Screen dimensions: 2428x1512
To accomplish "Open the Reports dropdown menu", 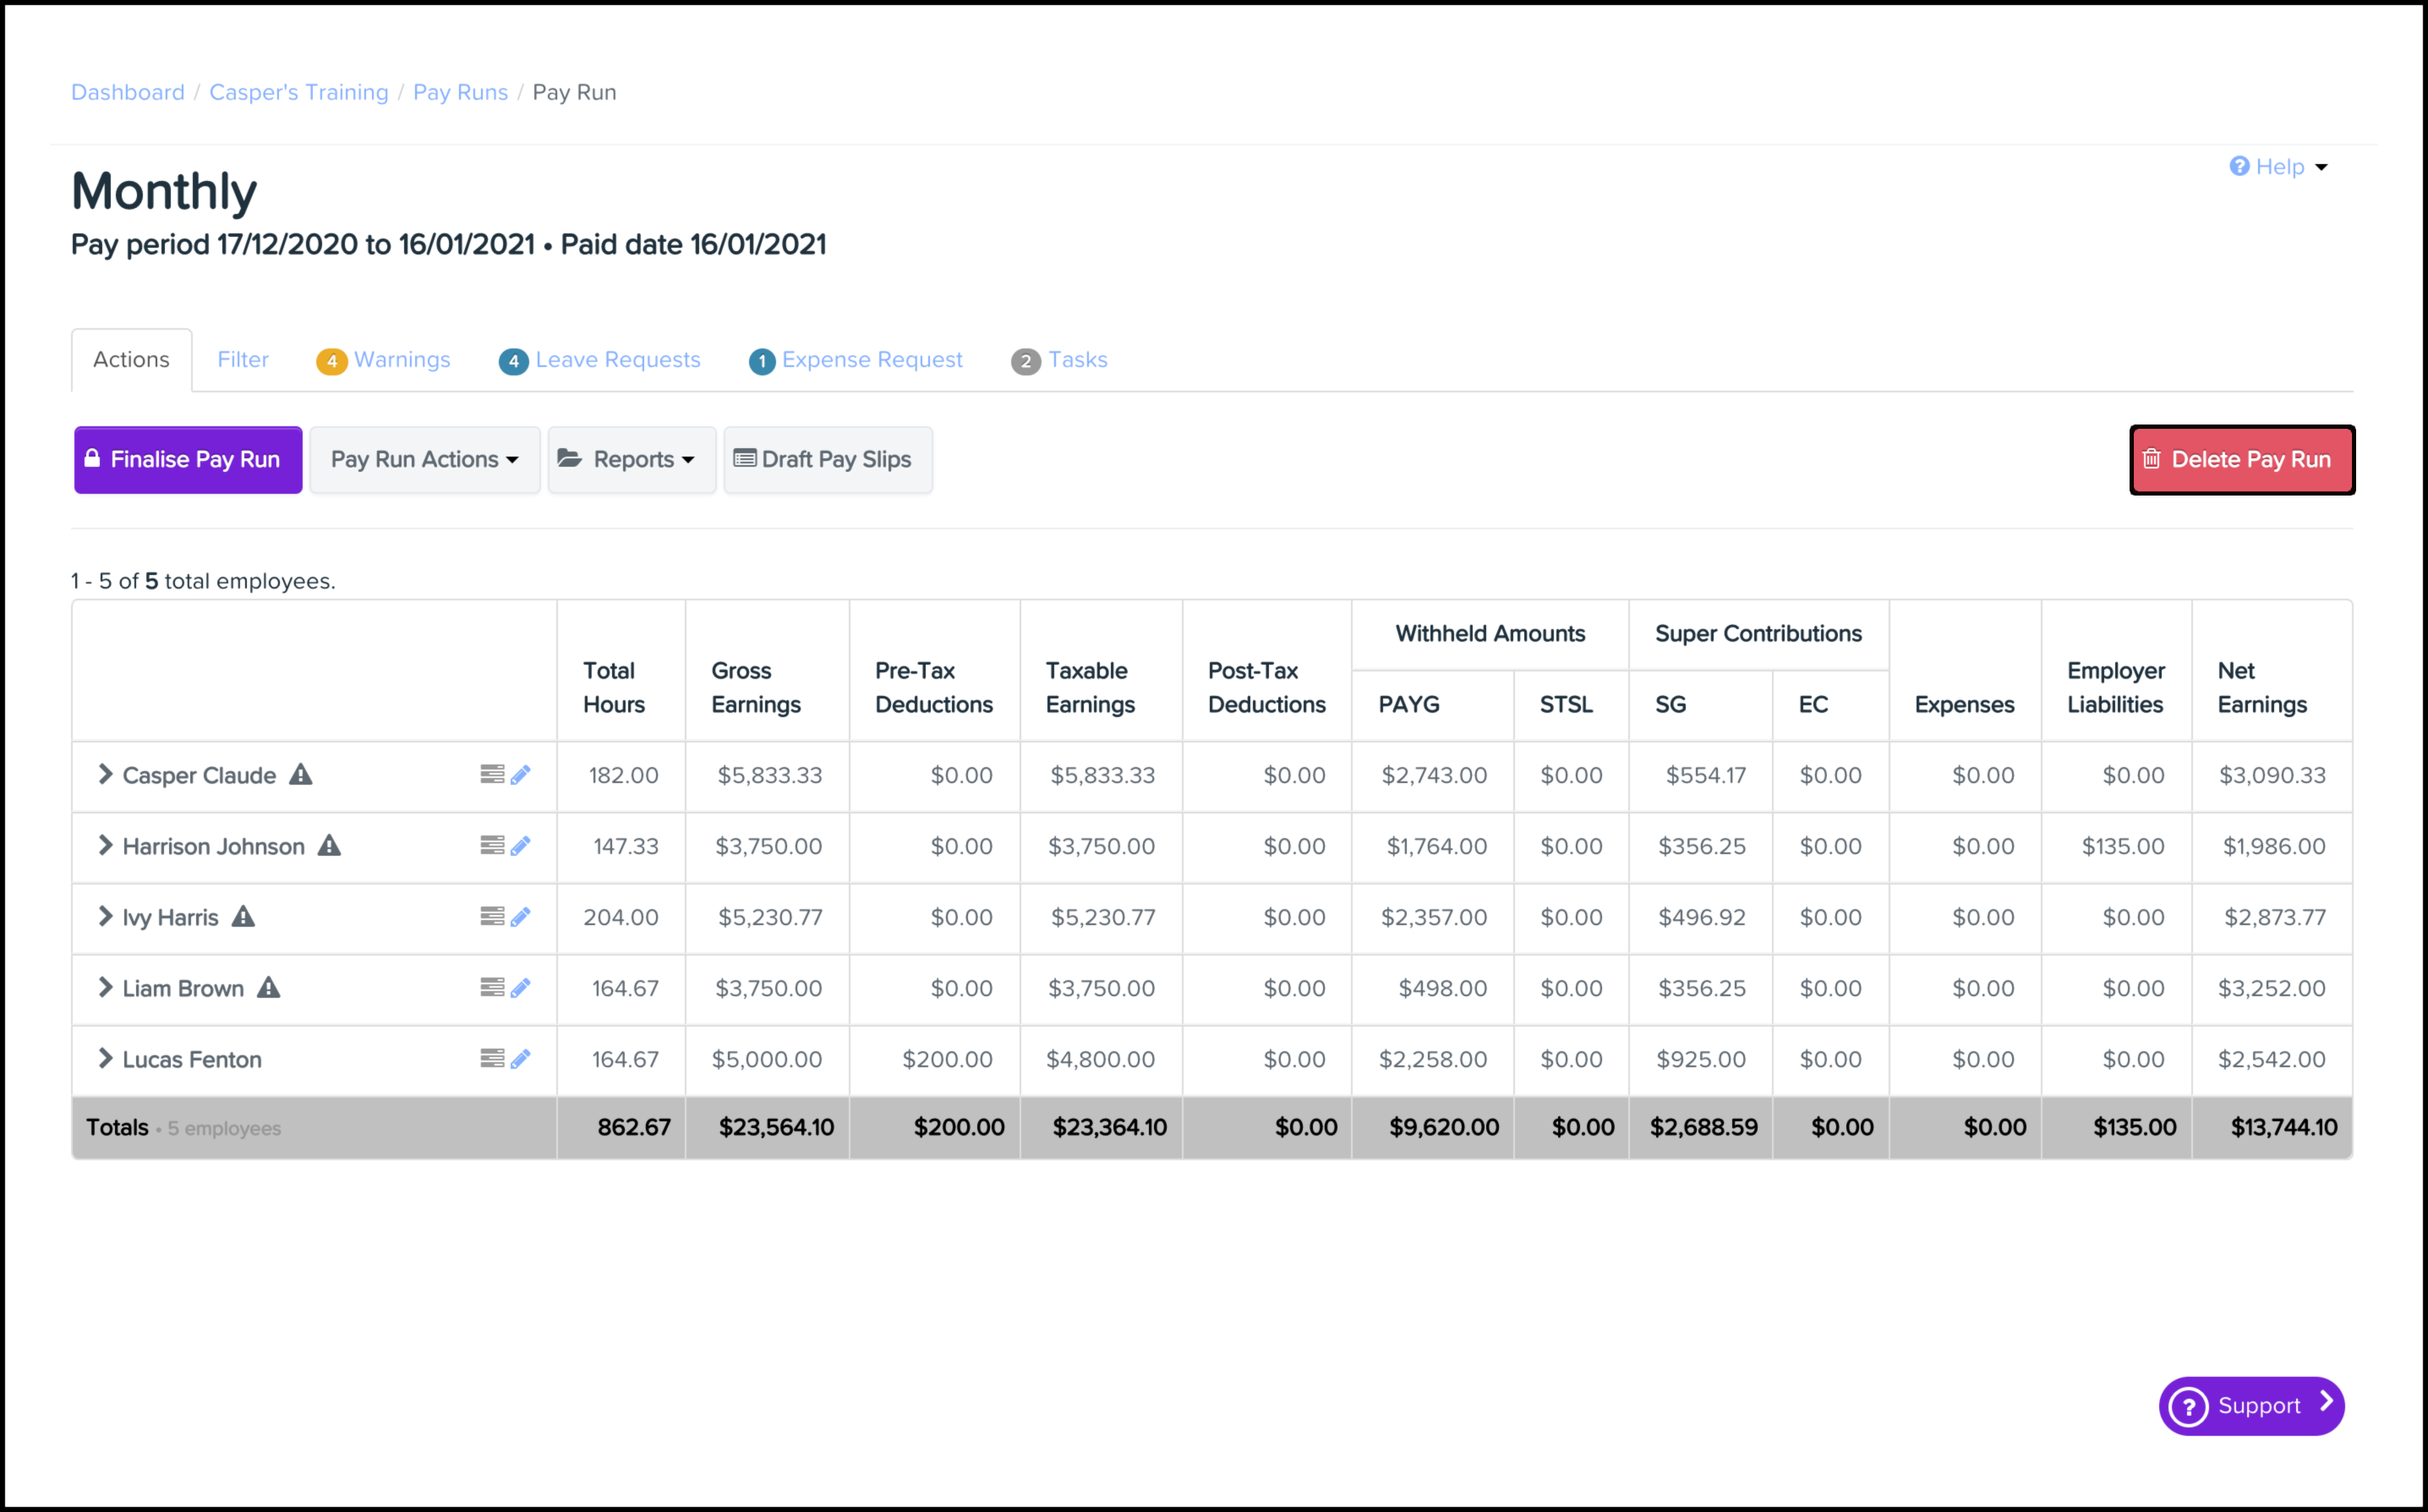I will (x=632, y=460).
